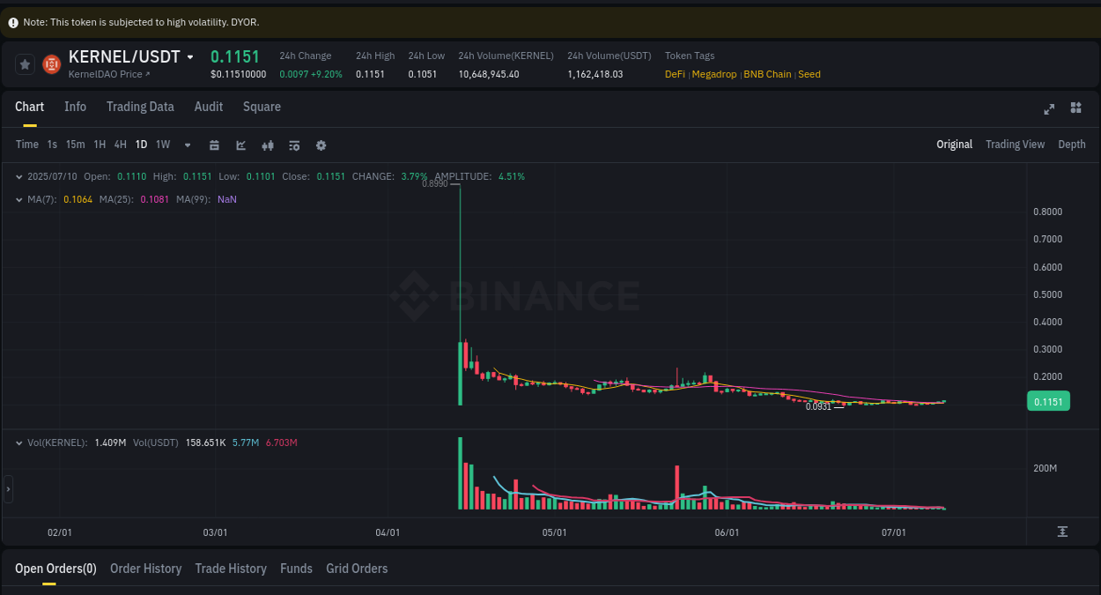Click the KernelDAO token logo icon
This screenshot has height=595, width=1101.
click(51, 63)
